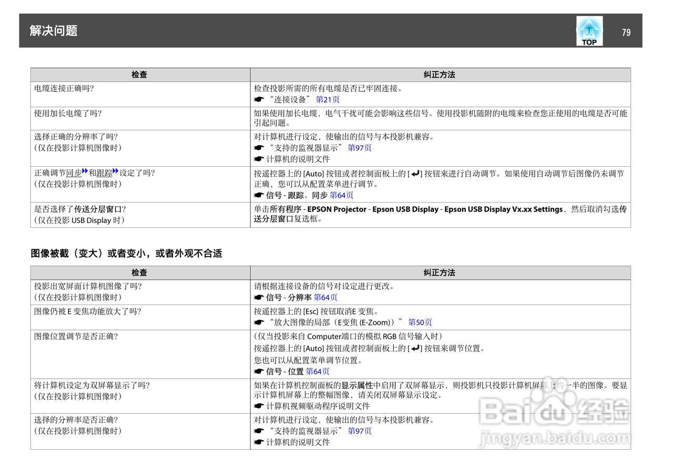
Task: Click the 使用加长电缆了吗? cell
Action: coord(140,118)
